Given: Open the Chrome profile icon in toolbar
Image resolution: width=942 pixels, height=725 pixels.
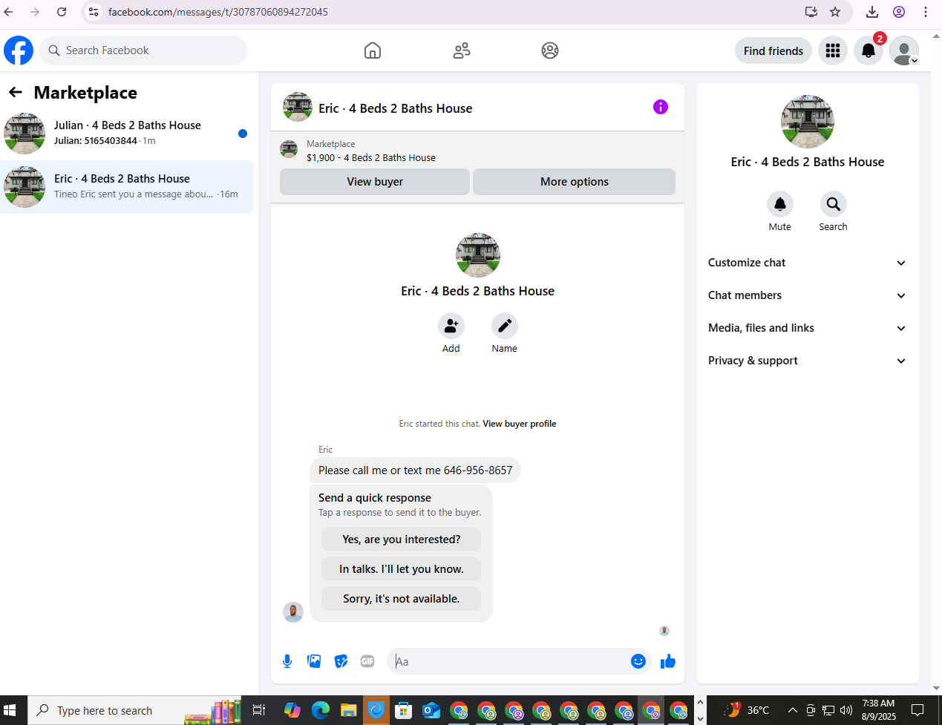Looking at the screenshot, I should click(x=899, y=12).
